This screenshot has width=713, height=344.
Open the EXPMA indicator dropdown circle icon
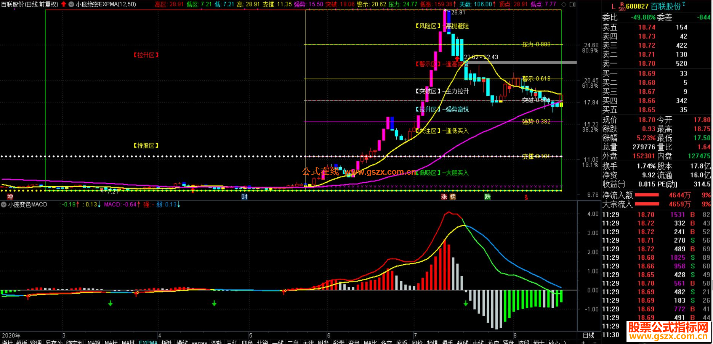[x=71, y=4]
